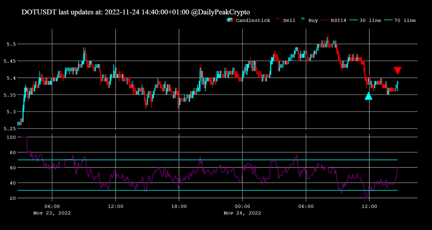Click the rightmost 12:00 time label
The image size is (432, 230).
pos(369,207)
